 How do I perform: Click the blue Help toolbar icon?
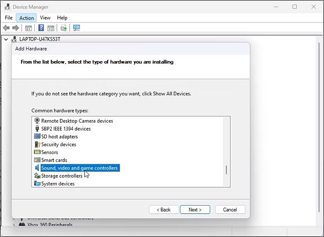point(41,28)
